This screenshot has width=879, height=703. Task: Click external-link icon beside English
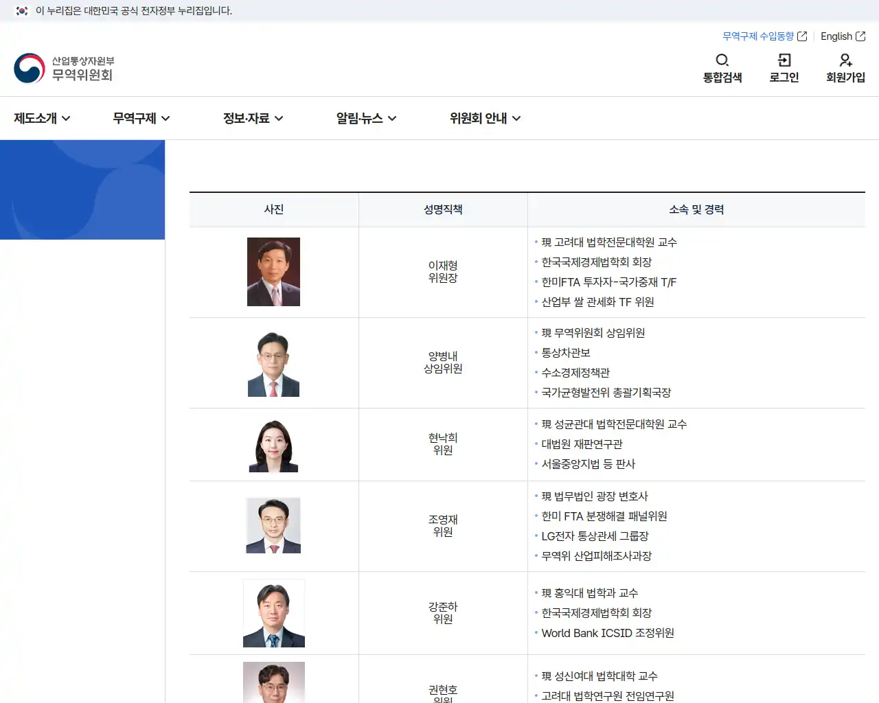860,36
